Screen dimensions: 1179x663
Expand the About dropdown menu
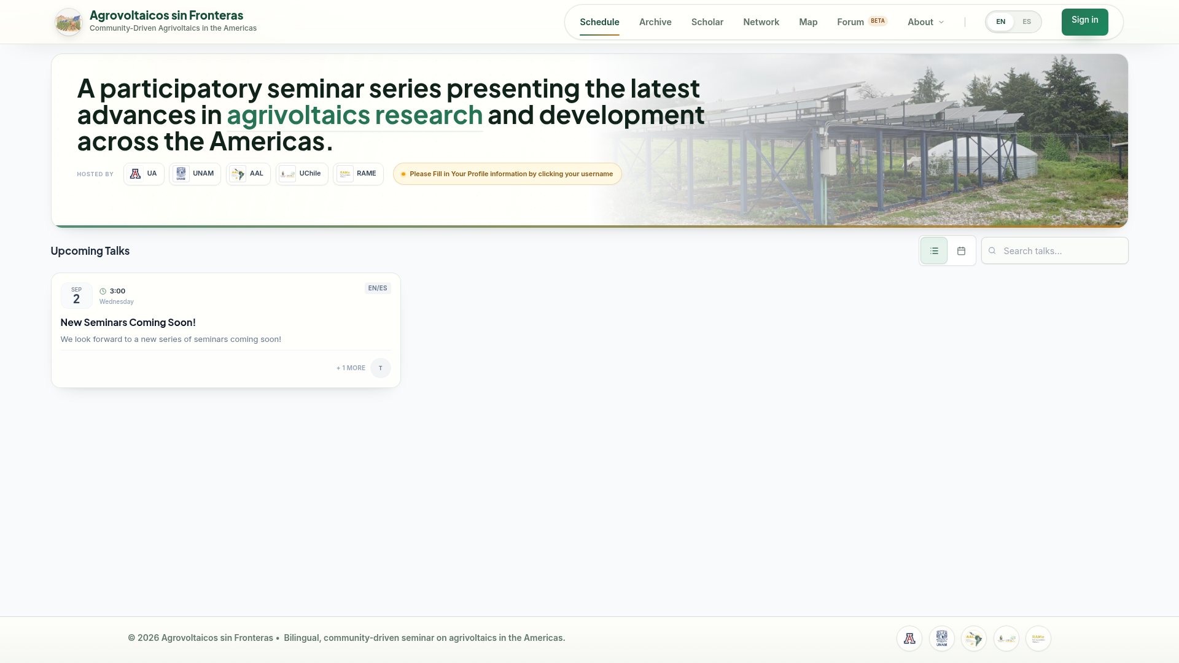926,22
